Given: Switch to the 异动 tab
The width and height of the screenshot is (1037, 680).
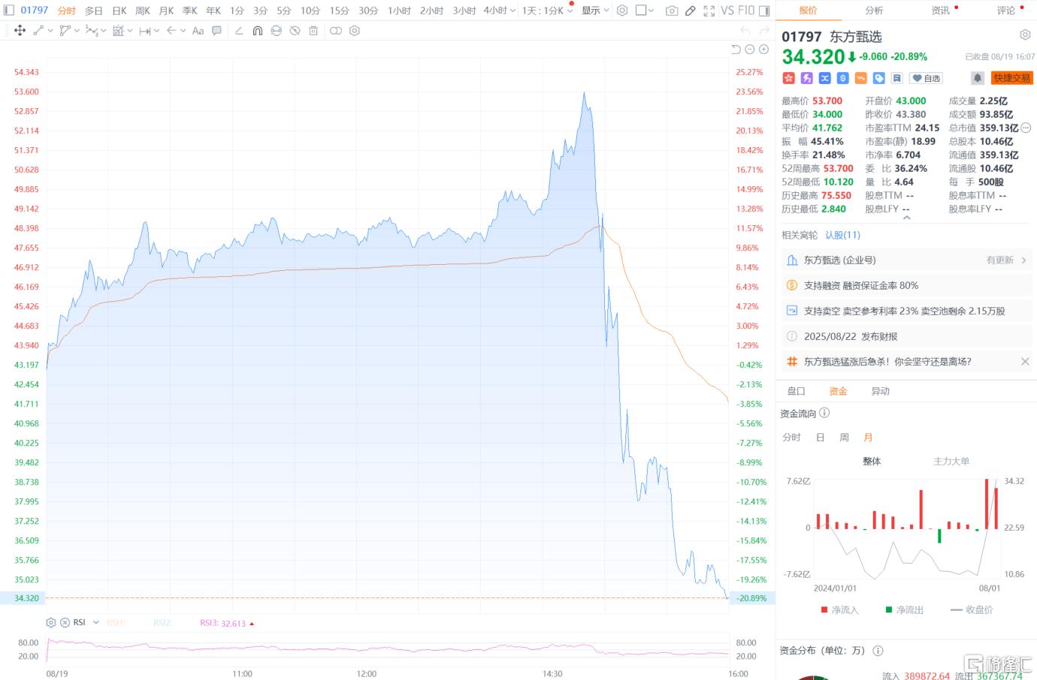Looking at the screenshot, I should [880, 391].
